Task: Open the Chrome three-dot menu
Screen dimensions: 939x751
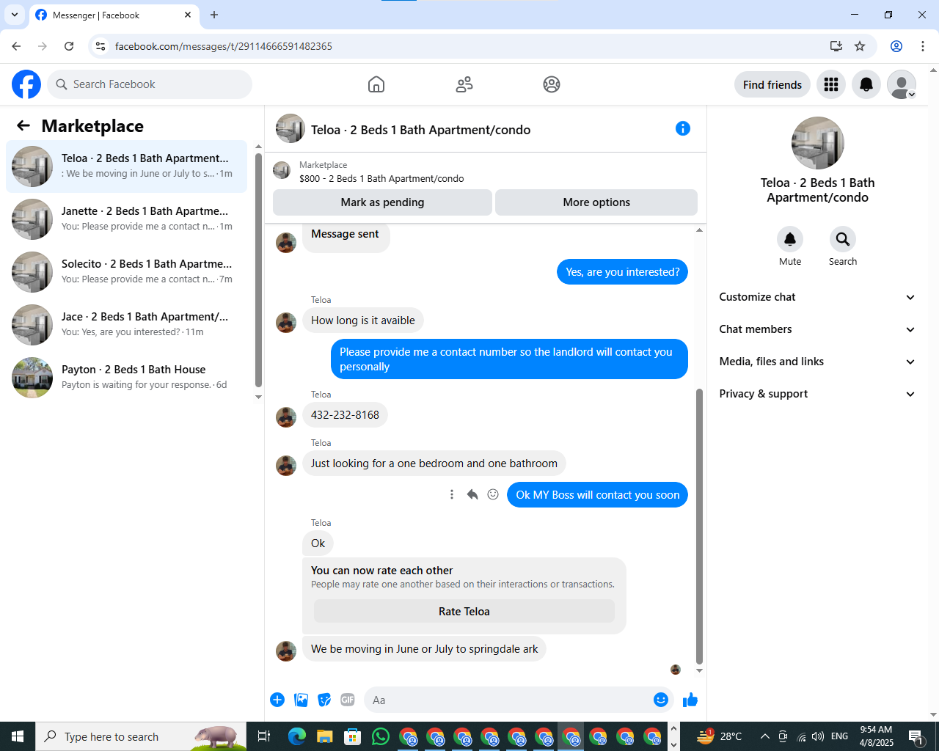Action: (923, 46)
